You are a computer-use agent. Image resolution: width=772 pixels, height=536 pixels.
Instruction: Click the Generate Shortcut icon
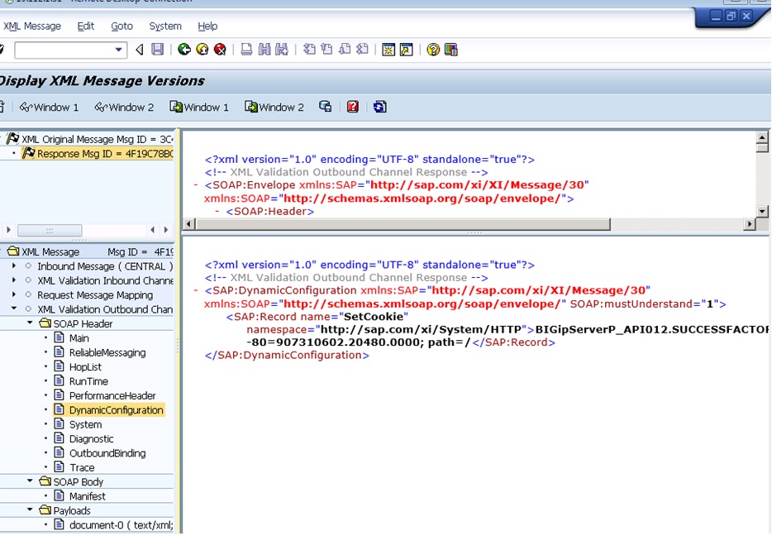[406, 50]
